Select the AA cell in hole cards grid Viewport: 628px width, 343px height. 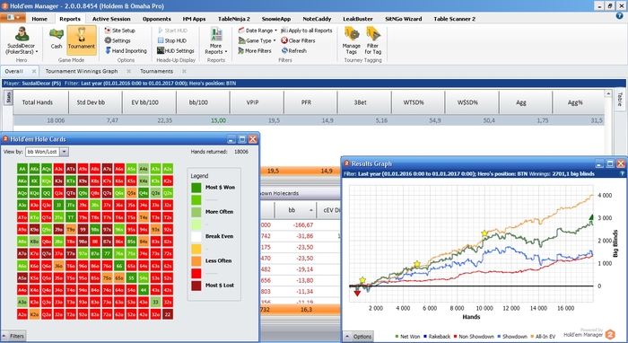(22, 169)
